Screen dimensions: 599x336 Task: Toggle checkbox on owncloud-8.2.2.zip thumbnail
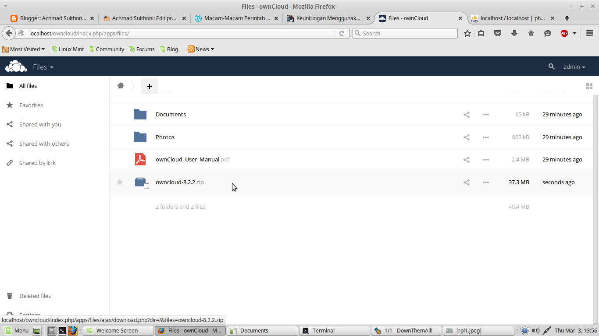146,186
